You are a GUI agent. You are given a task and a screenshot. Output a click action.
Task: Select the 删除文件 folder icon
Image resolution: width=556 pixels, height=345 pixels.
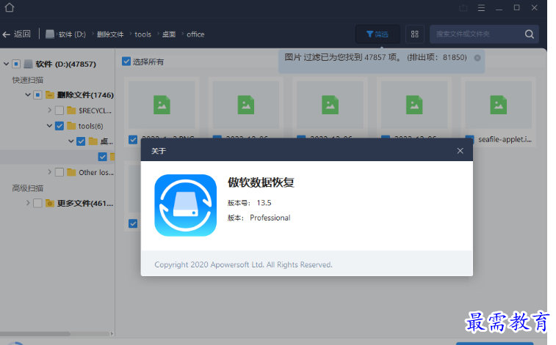tap(50, 94)
